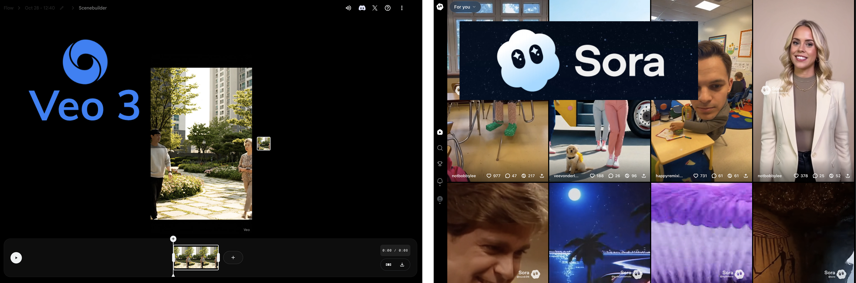Open comments showing 26 on puppy video
Viewport: 856px width, 283px height.
click(611, 176)
